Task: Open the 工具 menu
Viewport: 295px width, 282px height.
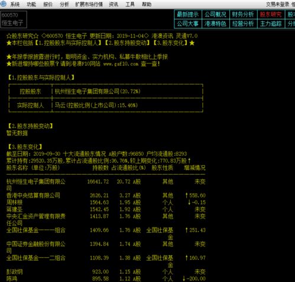Action: [x=130, y=4]
